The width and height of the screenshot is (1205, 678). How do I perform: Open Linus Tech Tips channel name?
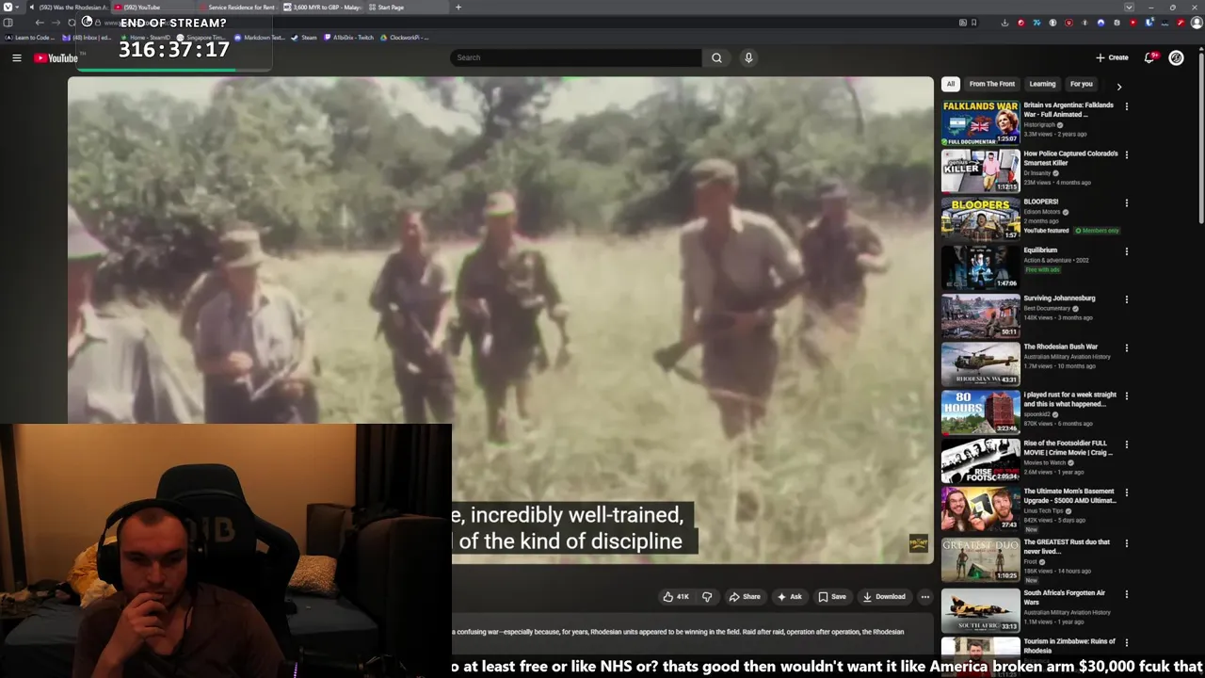[x=1043, y=510]
